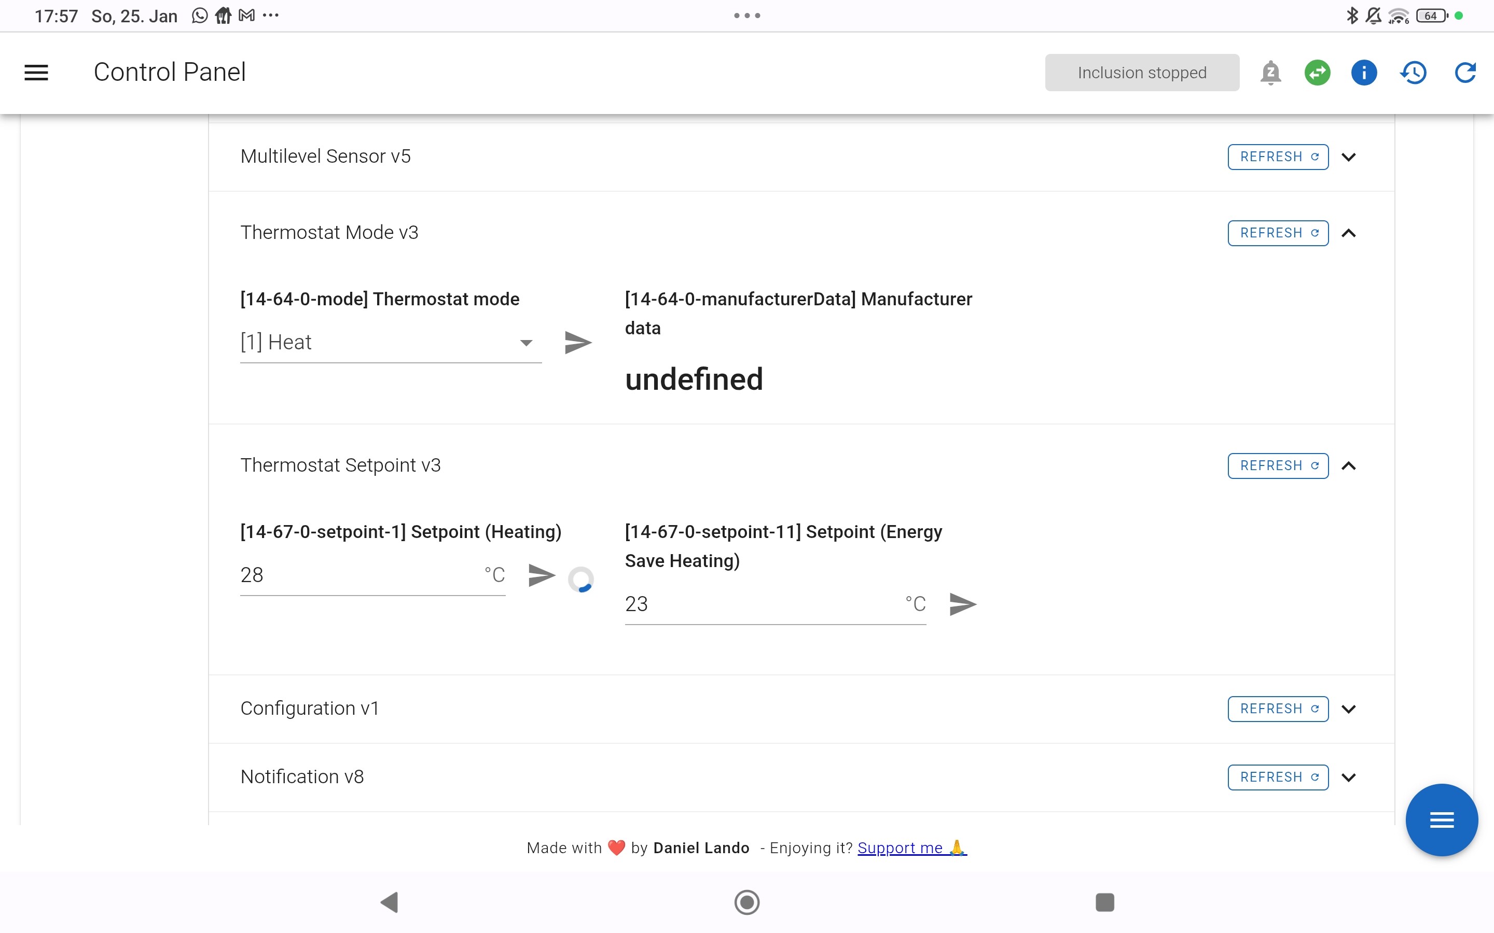Refresh the Thermostat Setpoint v3 values
Image resolution: width=1494 pixels, height=933 pixels.
click(x=1278, y=466)
